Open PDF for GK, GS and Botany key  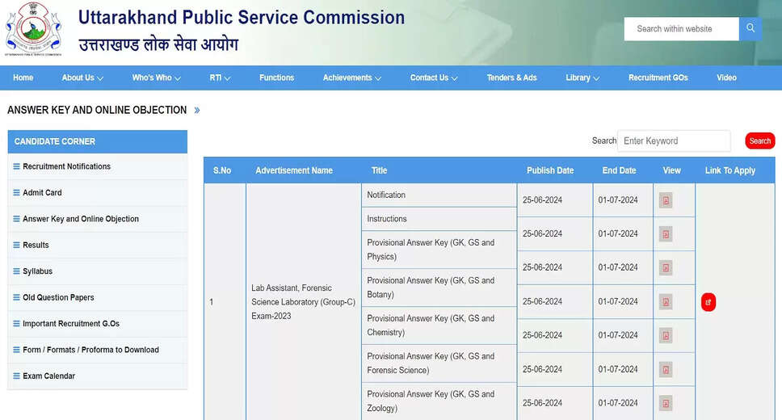pos(666,302)
